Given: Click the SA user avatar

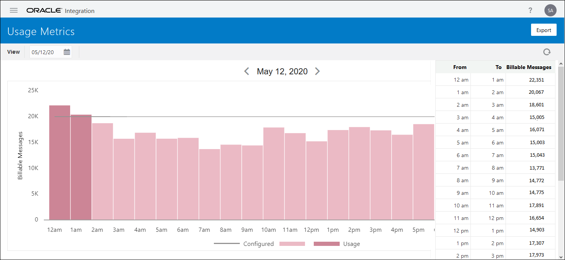Looking at the screenshot, I should 550,10.
